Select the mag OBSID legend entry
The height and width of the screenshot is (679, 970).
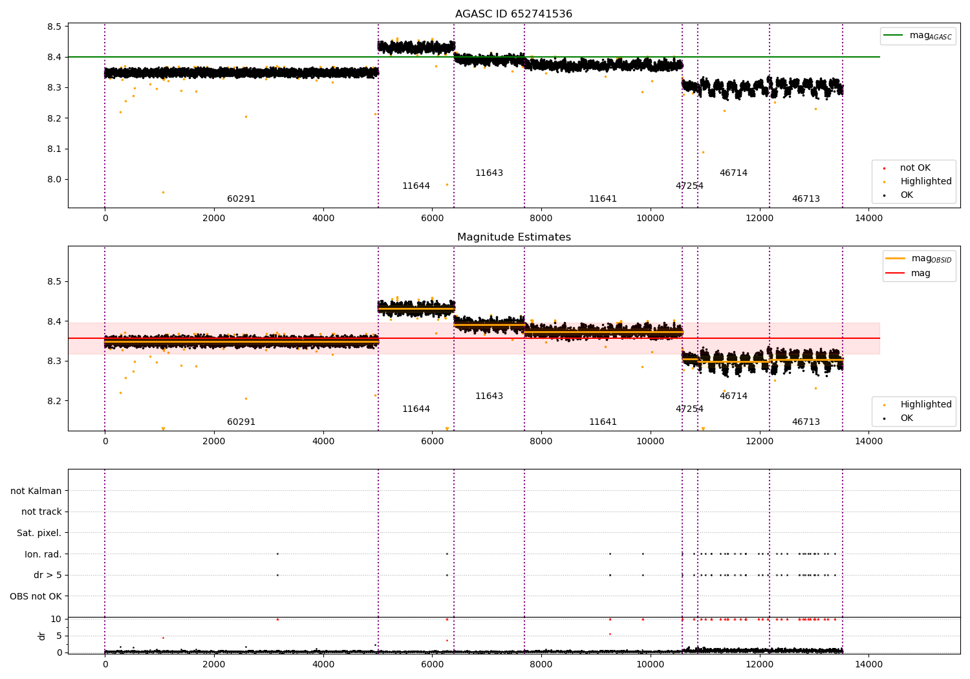pos(919,259)
